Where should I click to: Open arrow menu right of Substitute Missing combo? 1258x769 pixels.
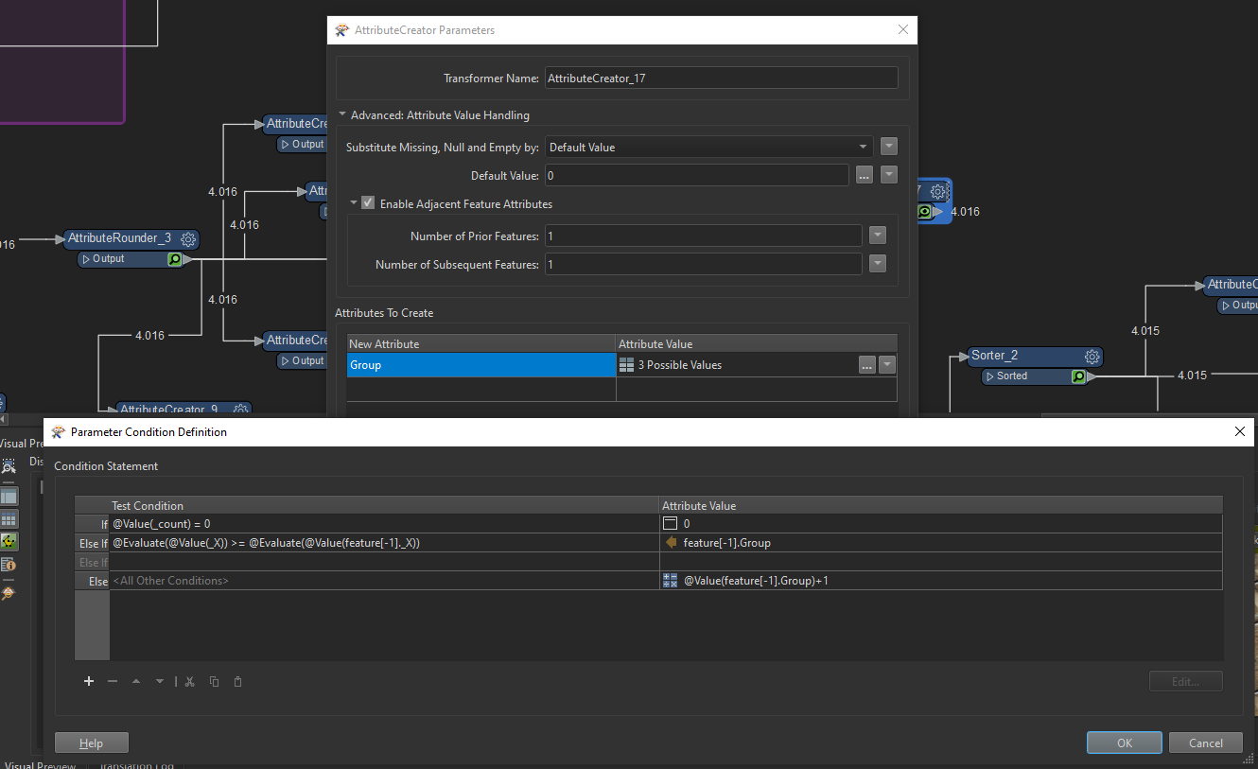[x=888, y=147]
